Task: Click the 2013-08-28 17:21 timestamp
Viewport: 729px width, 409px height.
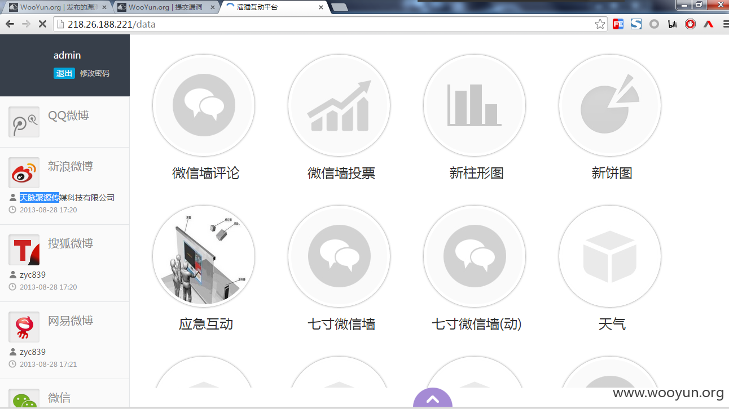Action: coord(48,364)
